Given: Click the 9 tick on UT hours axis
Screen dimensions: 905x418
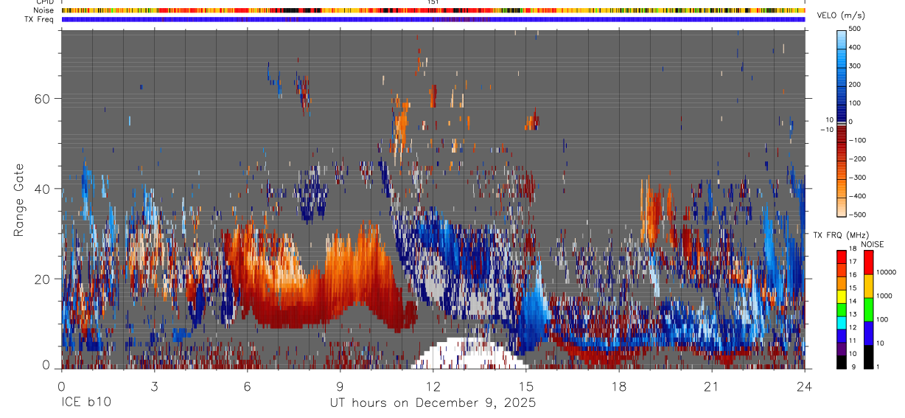Looking at the screenshot, I should [x=340, y=386].
